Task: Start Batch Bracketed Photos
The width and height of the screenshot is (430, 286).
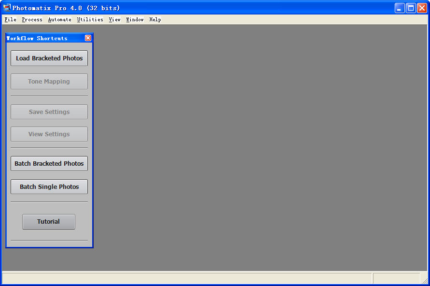Action: pos(49,164)
